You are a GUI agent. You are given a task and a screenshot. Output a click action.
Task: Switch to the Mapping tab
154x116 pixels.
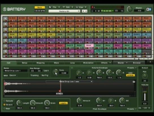pyautogui.click(x=41, y=63)
